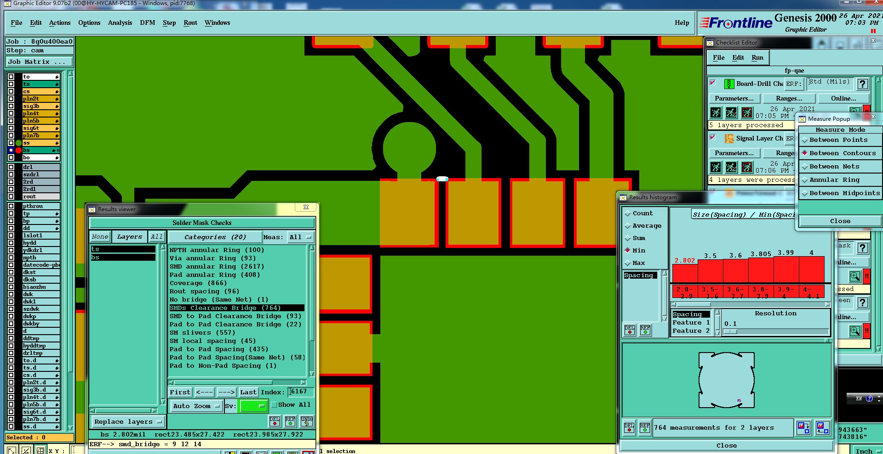
Task: Click third red-outlined run icon in Signal Layer row
Action: pyautogui.click(x=747, y=167)
